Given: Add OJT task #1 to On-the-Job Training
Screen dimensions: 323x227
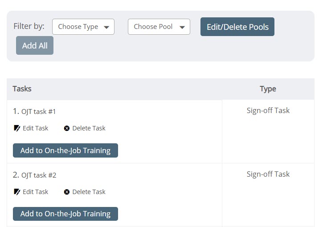Looking at the screenshot, I should (x=65, y=150).
